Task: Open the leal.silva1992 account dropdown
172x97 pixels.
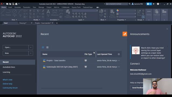Action: [145, 4]
